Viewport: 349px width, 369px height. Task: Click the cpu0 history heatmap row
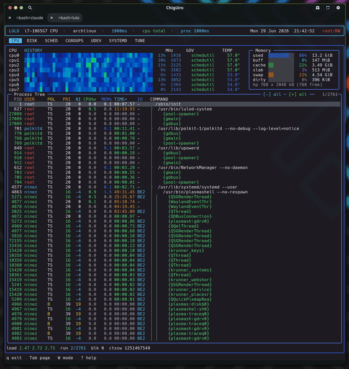(89, 55)
